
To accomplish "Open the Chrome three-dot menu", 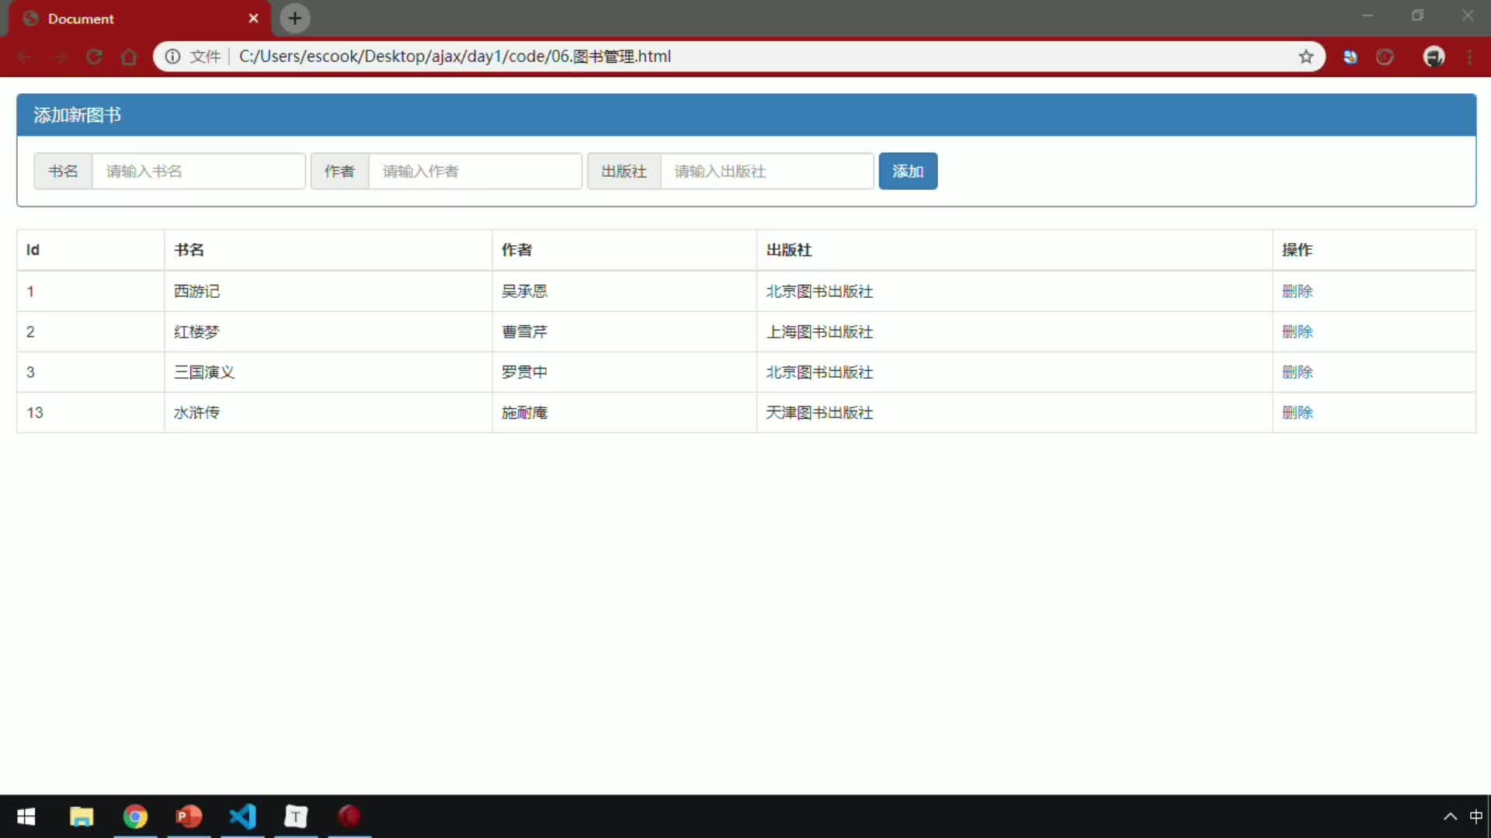I will (x=1470, y=57).
